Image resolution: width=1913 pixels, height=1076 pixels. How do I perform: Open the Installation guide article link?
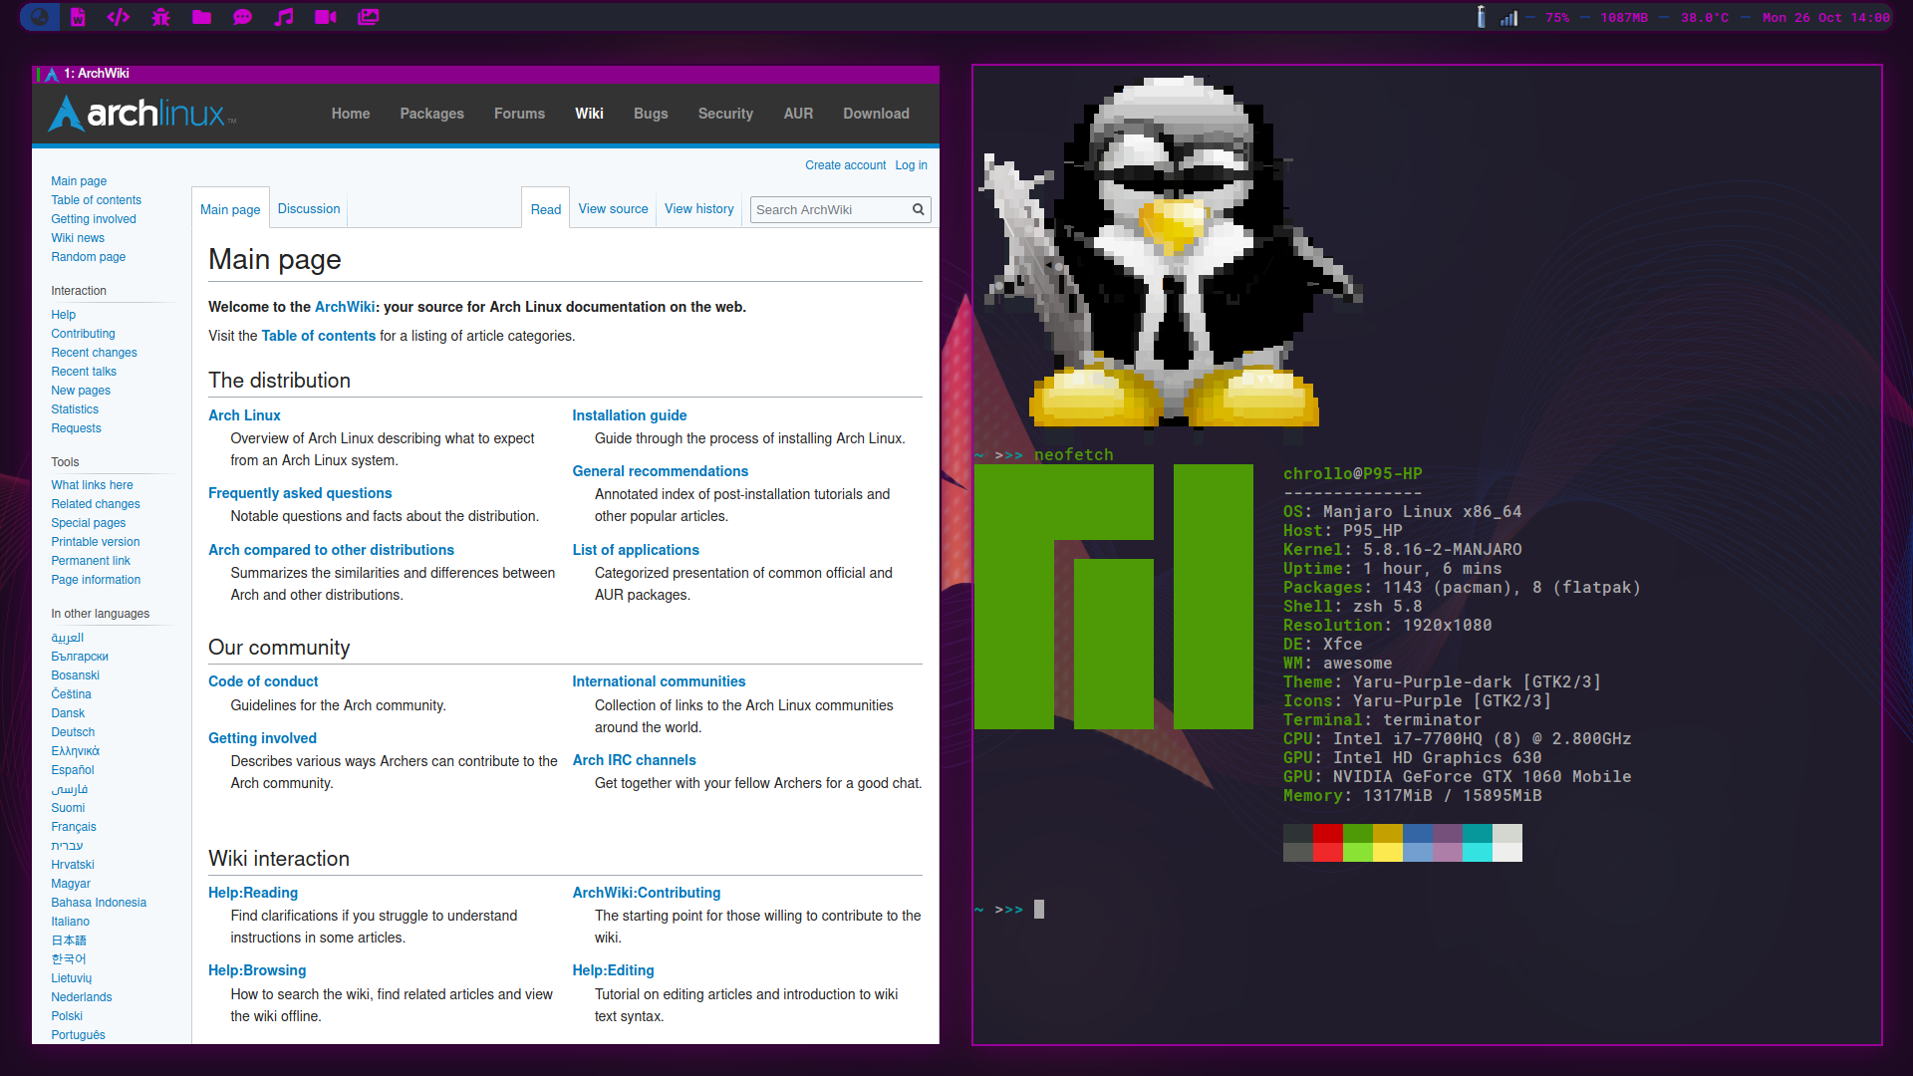click(x=629, y=415)
